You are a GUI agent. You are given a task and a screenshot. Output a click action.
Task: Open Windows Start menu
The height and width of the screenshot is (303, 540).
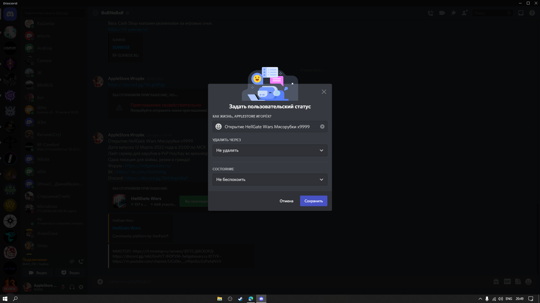pyautogui.click(x=5, y=299)
